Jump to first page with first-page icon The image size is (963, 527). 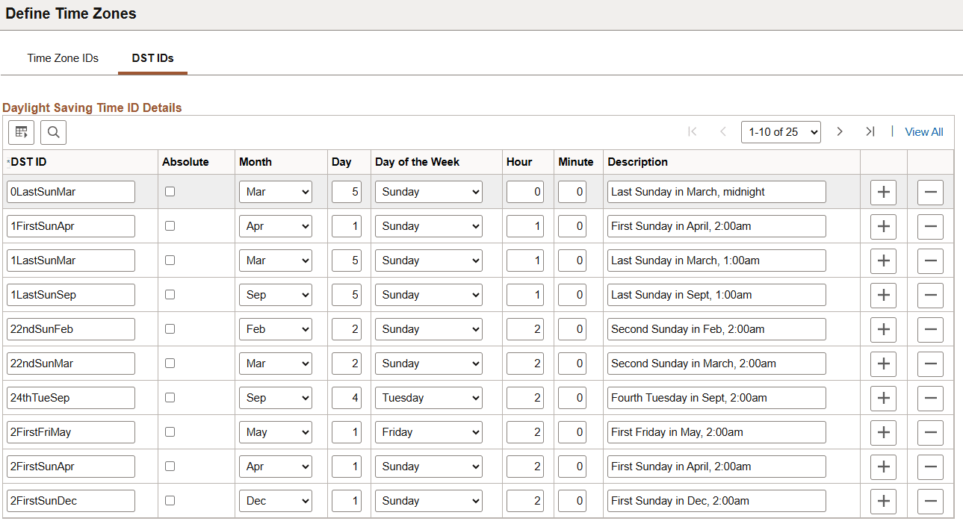(693, 131)
